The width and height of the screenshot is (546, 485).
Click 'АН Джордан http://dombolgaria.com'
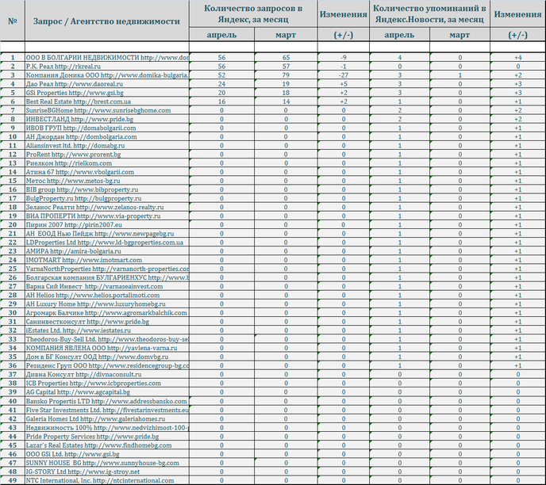pos(107,136)
